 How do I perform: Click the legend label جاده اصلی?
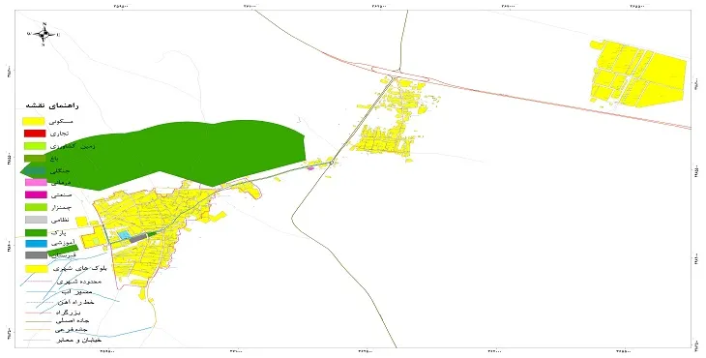[x=73, y=321]
